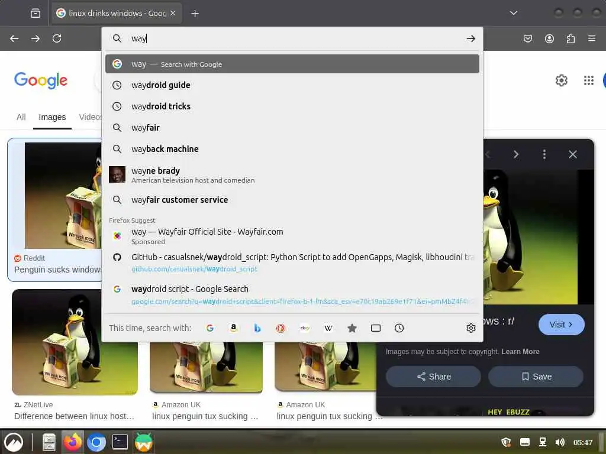Select 'way — Search with Google' suggestion
Image resolution: width=606 pixels, height=454 pixels.
(x=292, y=64)
